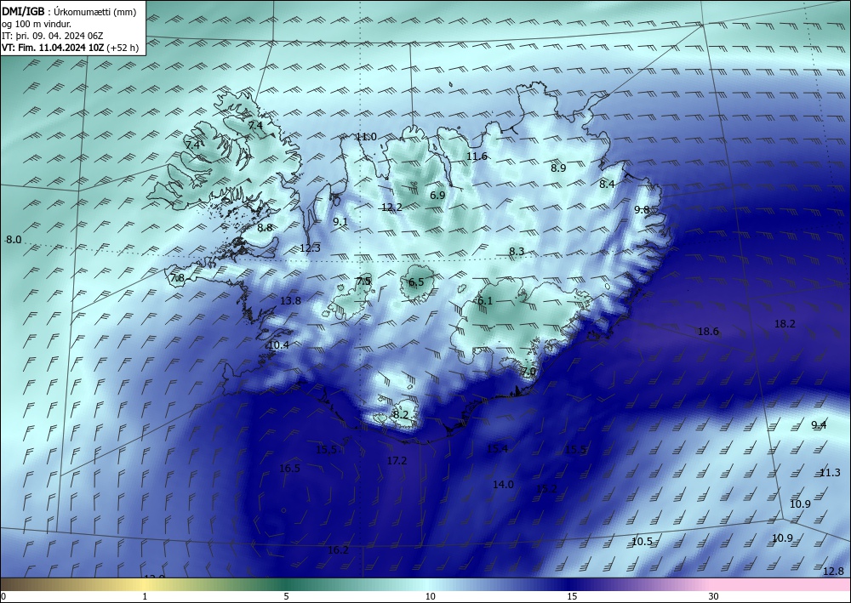Select the 12.2 map value

tap(391, 208)
